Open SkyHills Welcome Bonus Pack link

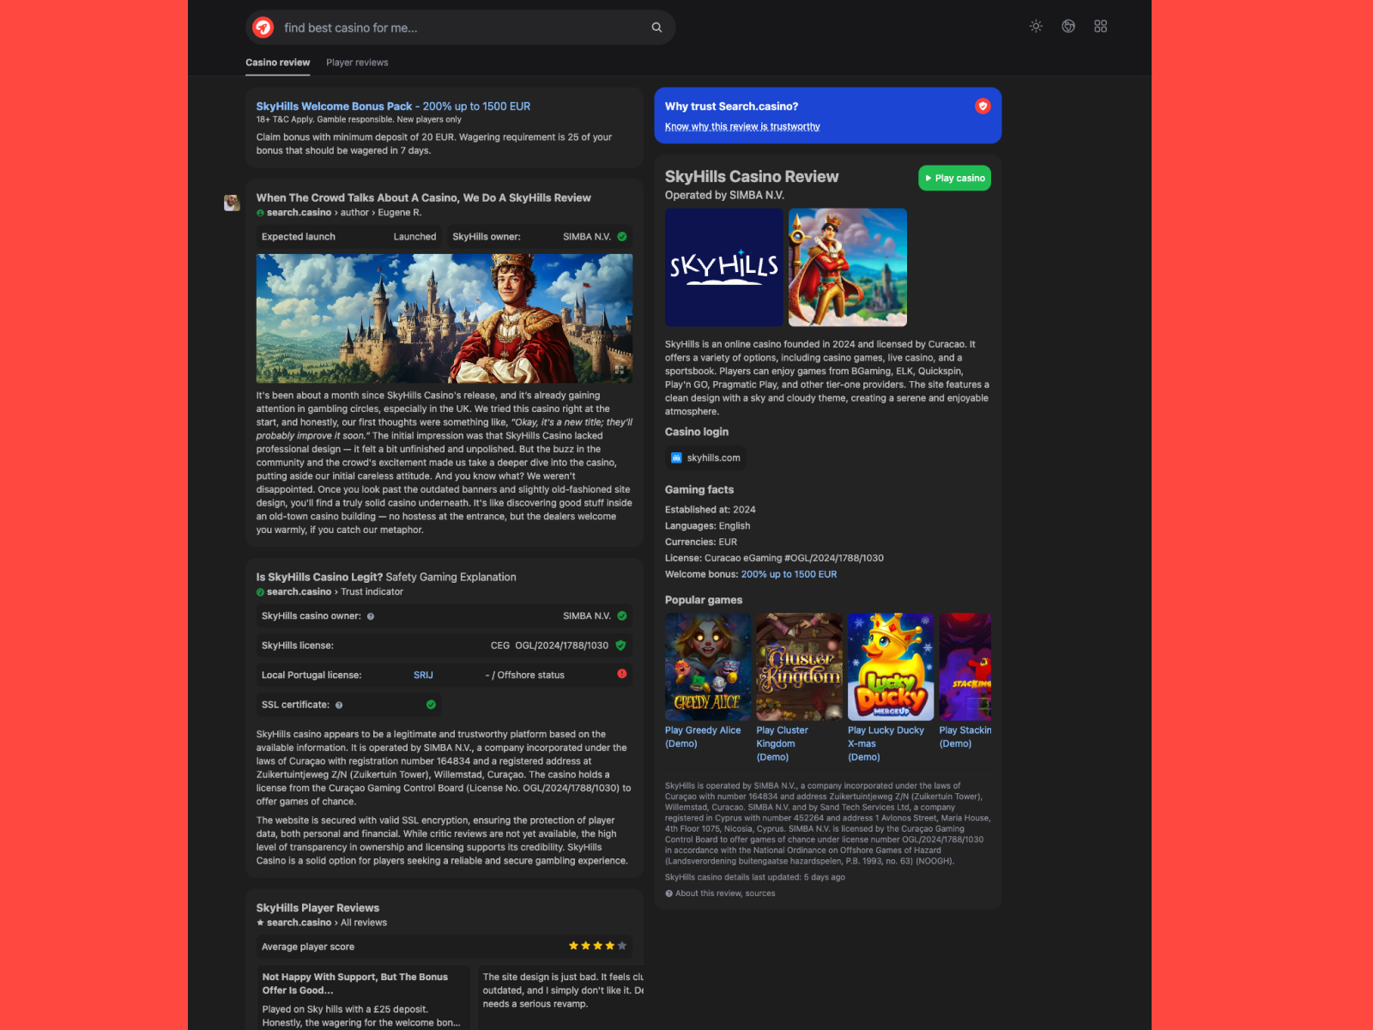[x=393, y=106]
